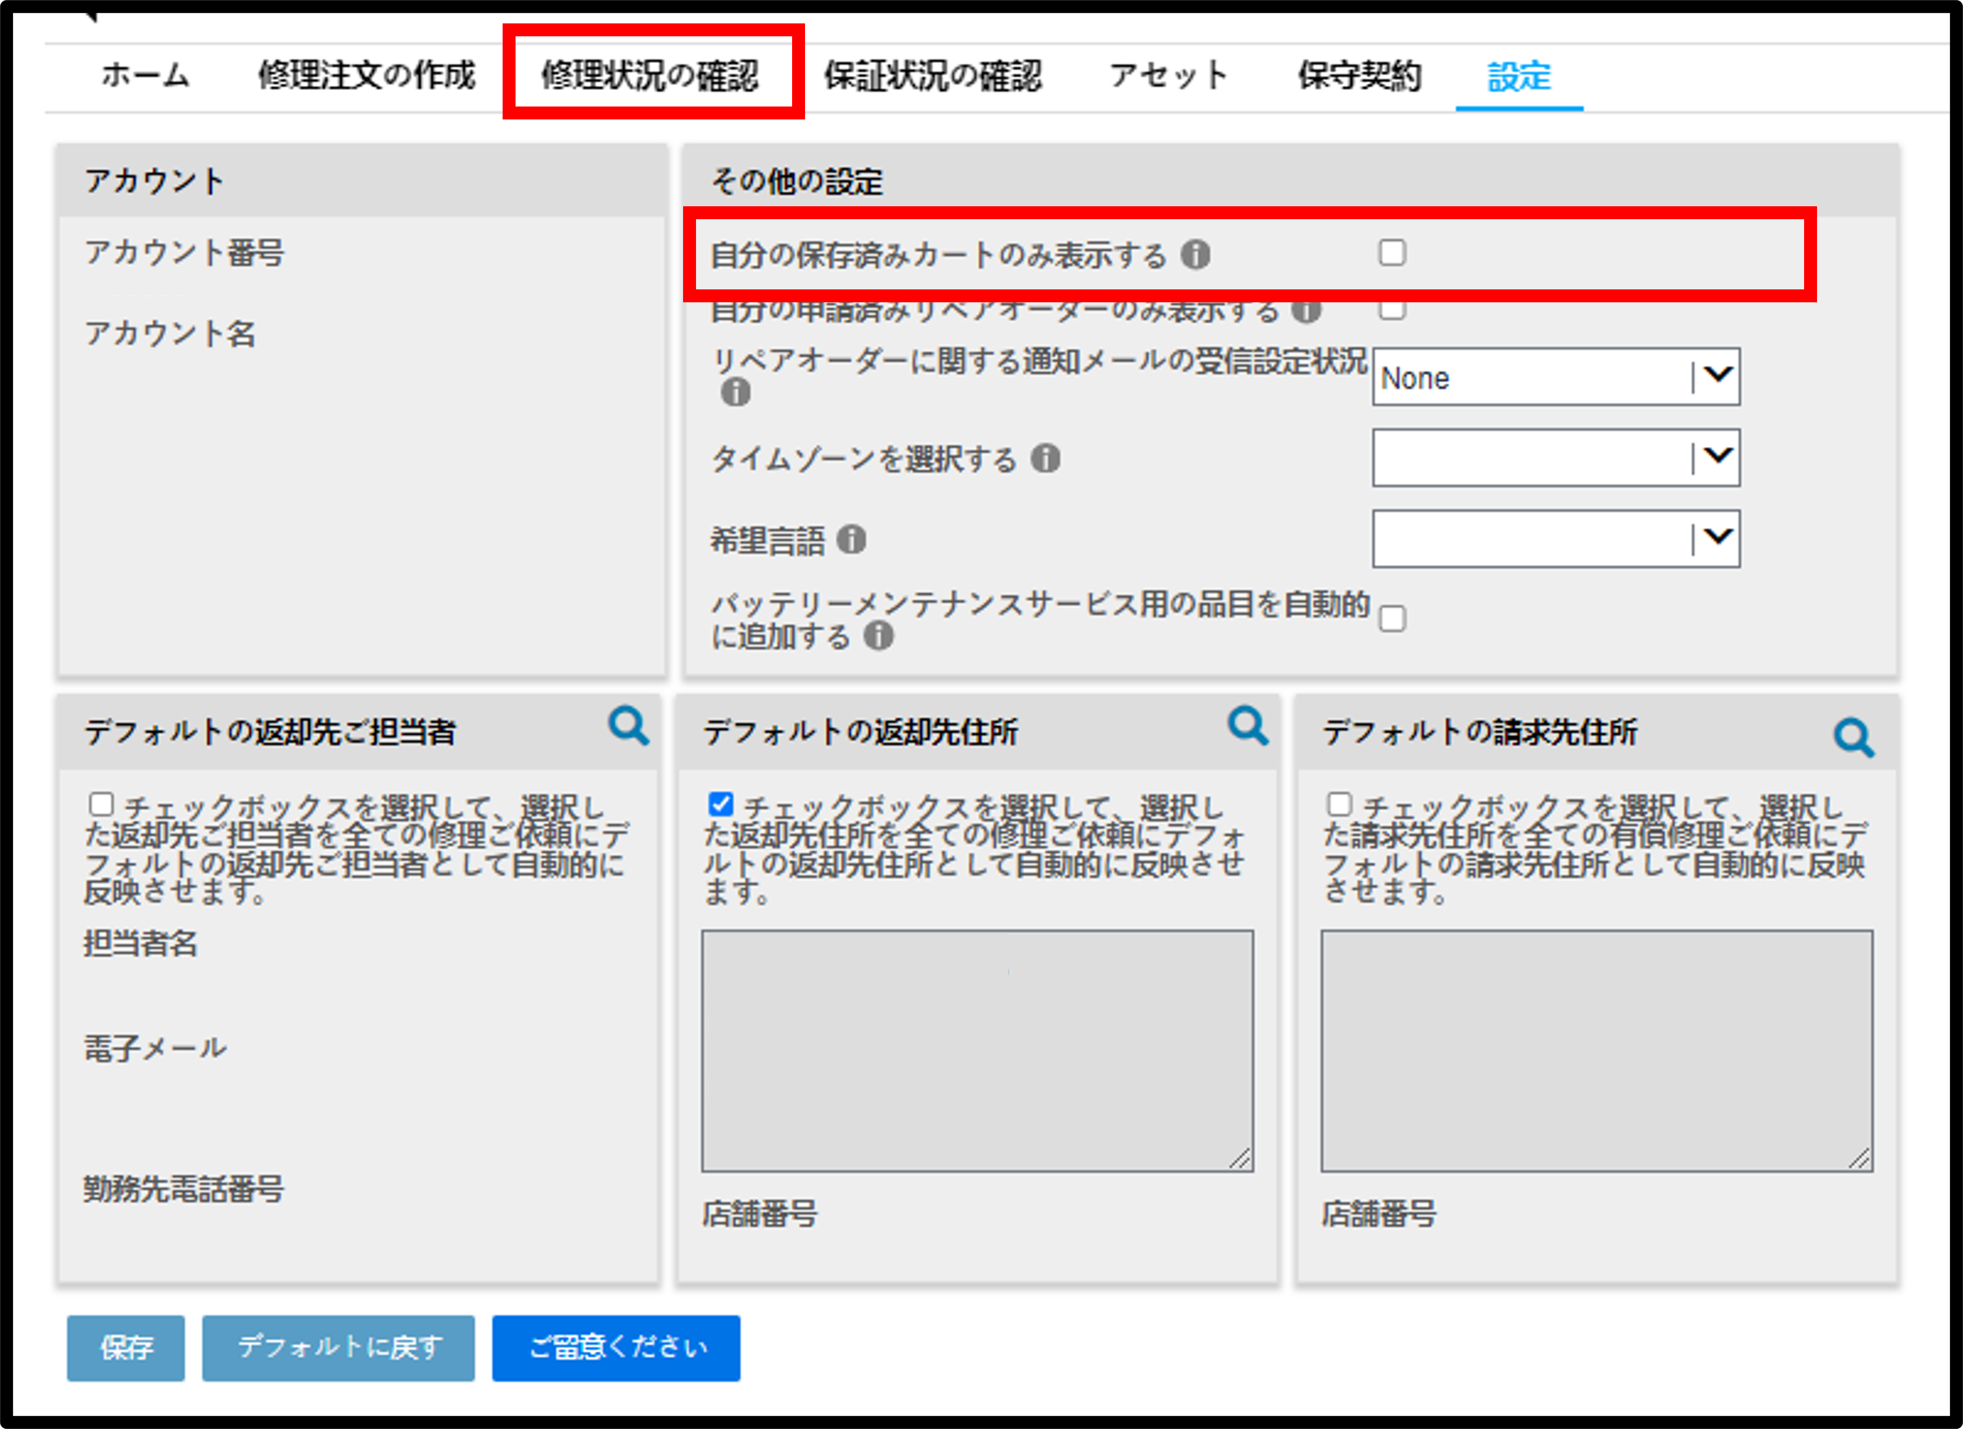Click inside return address text area

pos(977,1051)
